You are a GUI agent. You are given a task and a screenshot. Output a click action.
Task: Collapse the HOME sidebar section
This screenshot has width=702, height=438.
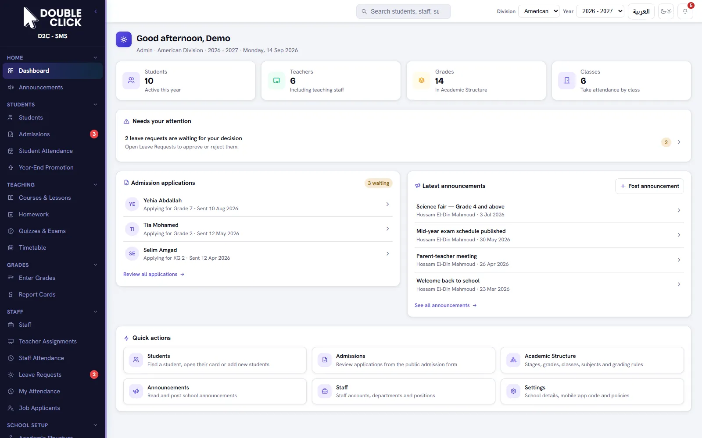click(x=95, y=57)
